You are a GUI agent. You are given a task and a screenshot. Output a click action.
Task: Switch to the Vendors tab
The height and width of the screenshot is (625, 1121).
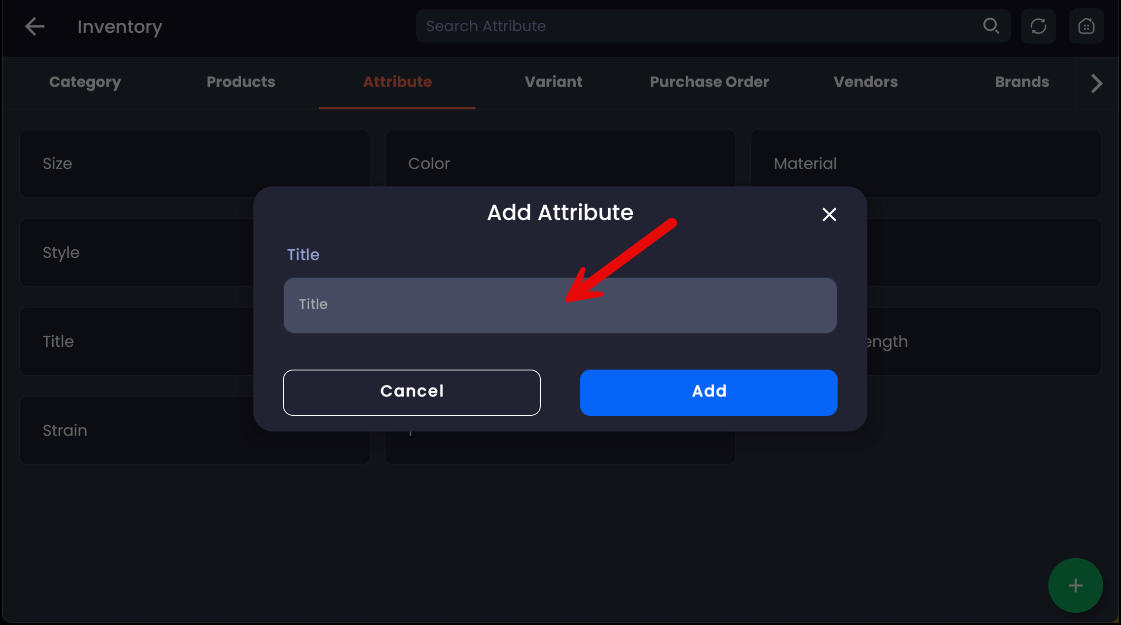866,82
